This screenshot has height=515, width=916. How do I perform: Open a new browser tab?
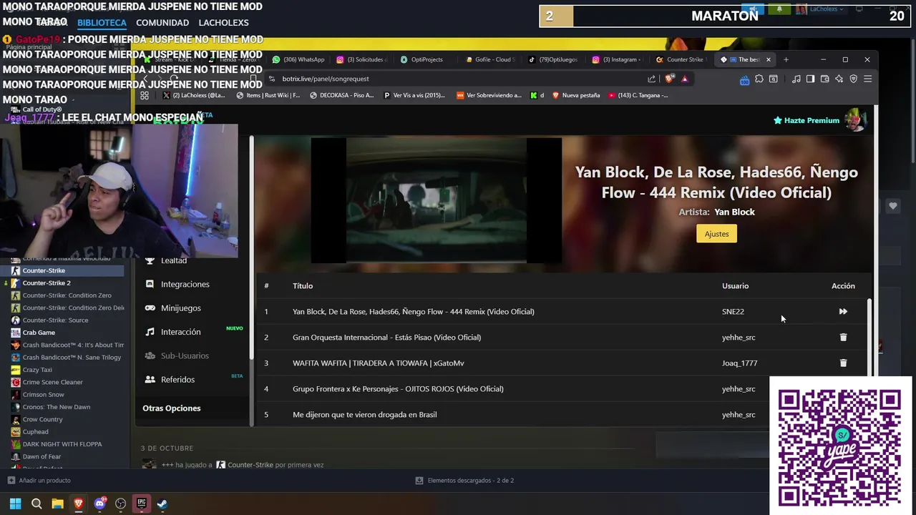pyautogui.click(x=786, y=59)
